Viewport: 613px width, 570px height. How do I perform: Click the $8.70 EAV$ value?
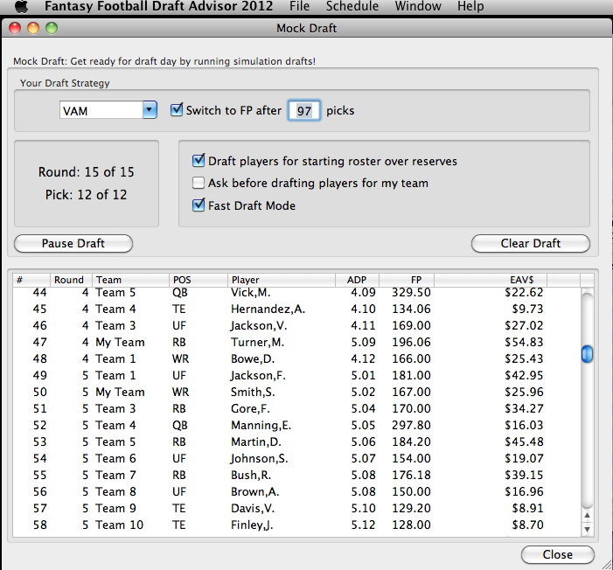[528, 525]
